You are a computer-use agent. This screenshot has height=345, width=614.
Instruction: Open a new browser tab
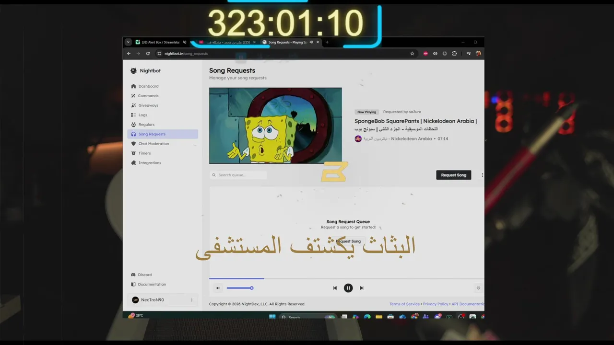tap(327, 42)
